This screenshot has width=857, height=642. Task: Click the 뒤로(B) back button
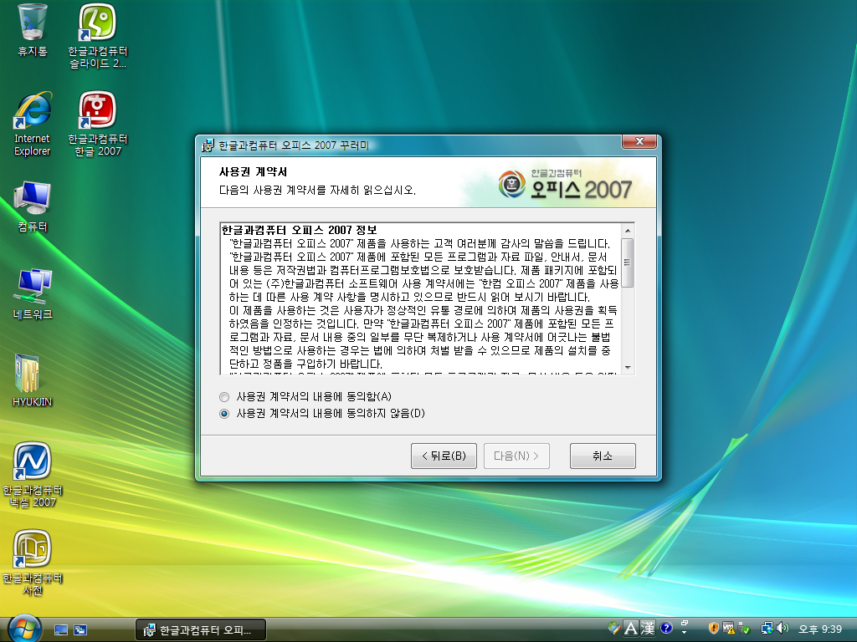coord(444,456)
